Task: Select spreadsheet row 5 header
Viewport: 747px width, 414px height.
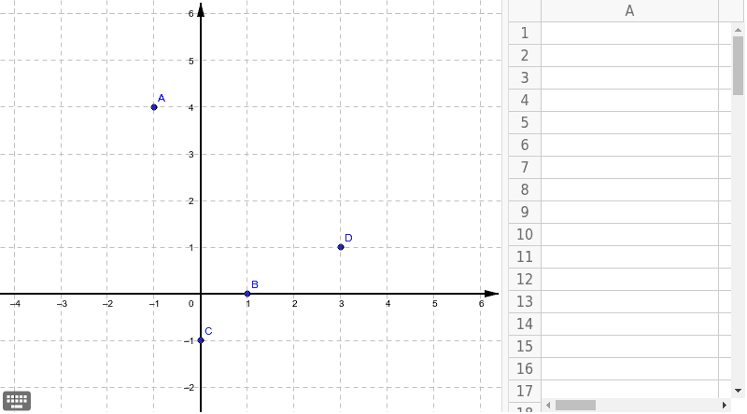Action: [x=525, y=123]
